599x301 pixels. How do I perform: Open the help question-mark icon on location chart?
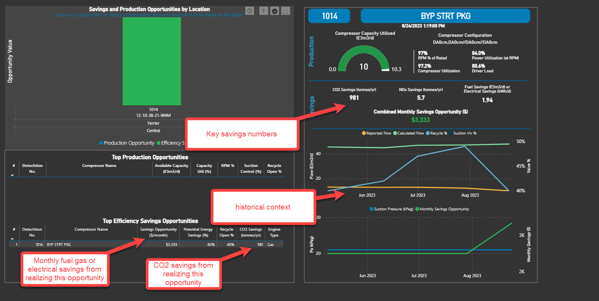point(250,11)
